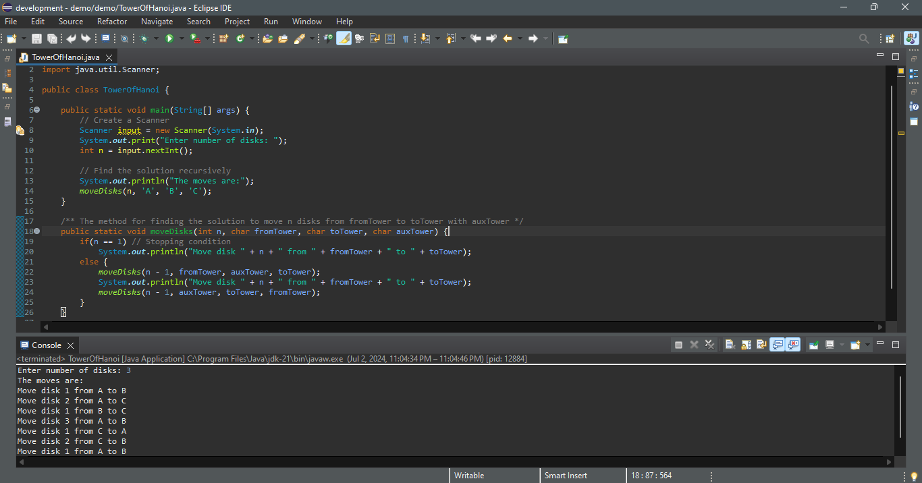This screenshot has width=922, height=483.
Task: Click the toolbar search magnifier icon
Action: click(x=863, y=38)
